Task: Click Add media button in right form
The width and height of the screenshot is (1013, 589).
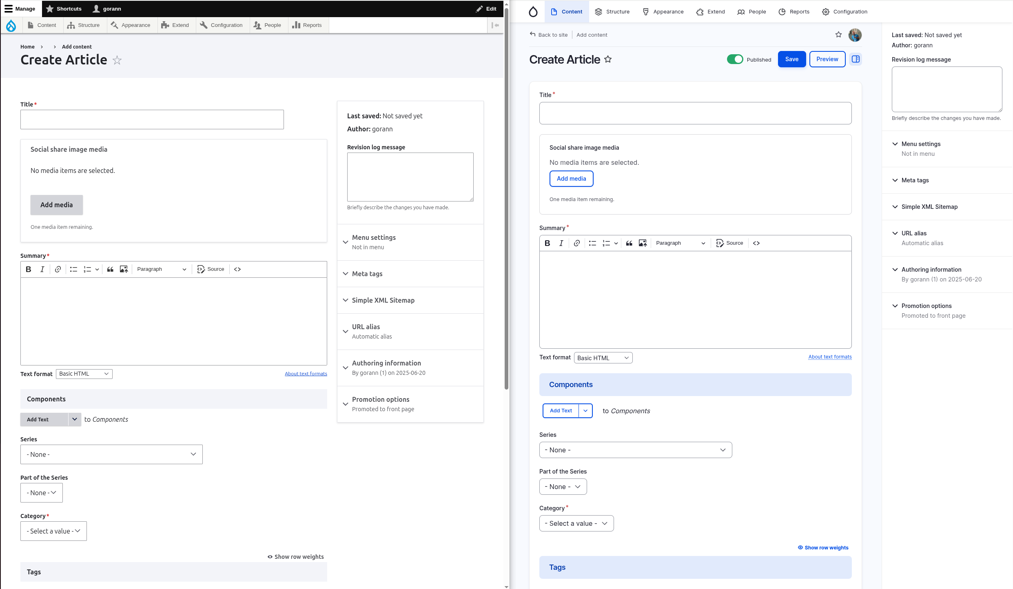Action: pos(571,179)
